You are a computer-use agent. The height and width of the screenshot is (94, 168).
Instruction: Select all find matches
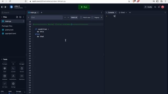(74, 17)
